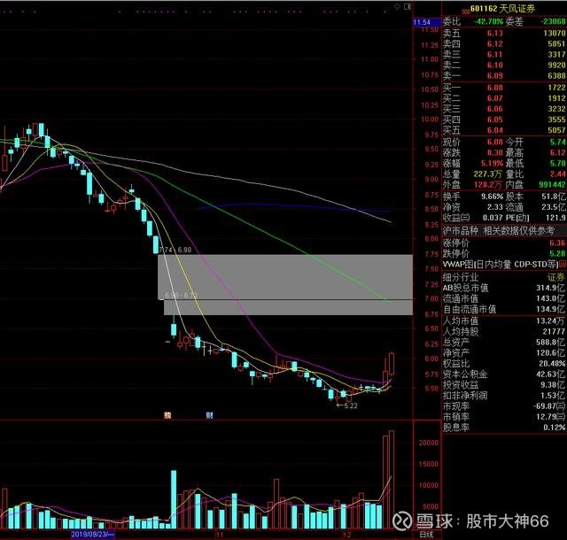Click the gray gap zone labeled 7.74 - 6.98

285,277
